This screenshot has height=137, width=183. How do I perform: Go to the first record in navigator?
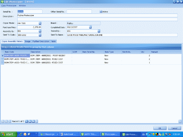point(3,121)
